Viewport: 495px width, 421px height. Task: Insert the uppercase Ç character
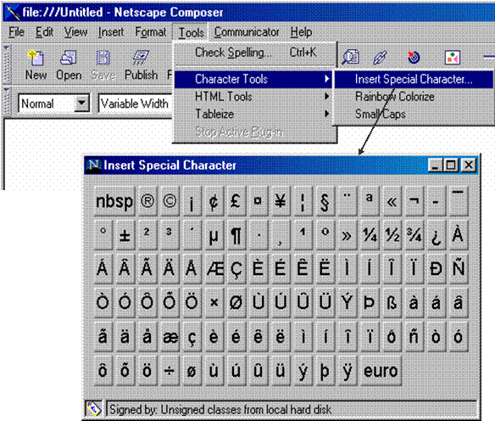(x=236, y=269)
